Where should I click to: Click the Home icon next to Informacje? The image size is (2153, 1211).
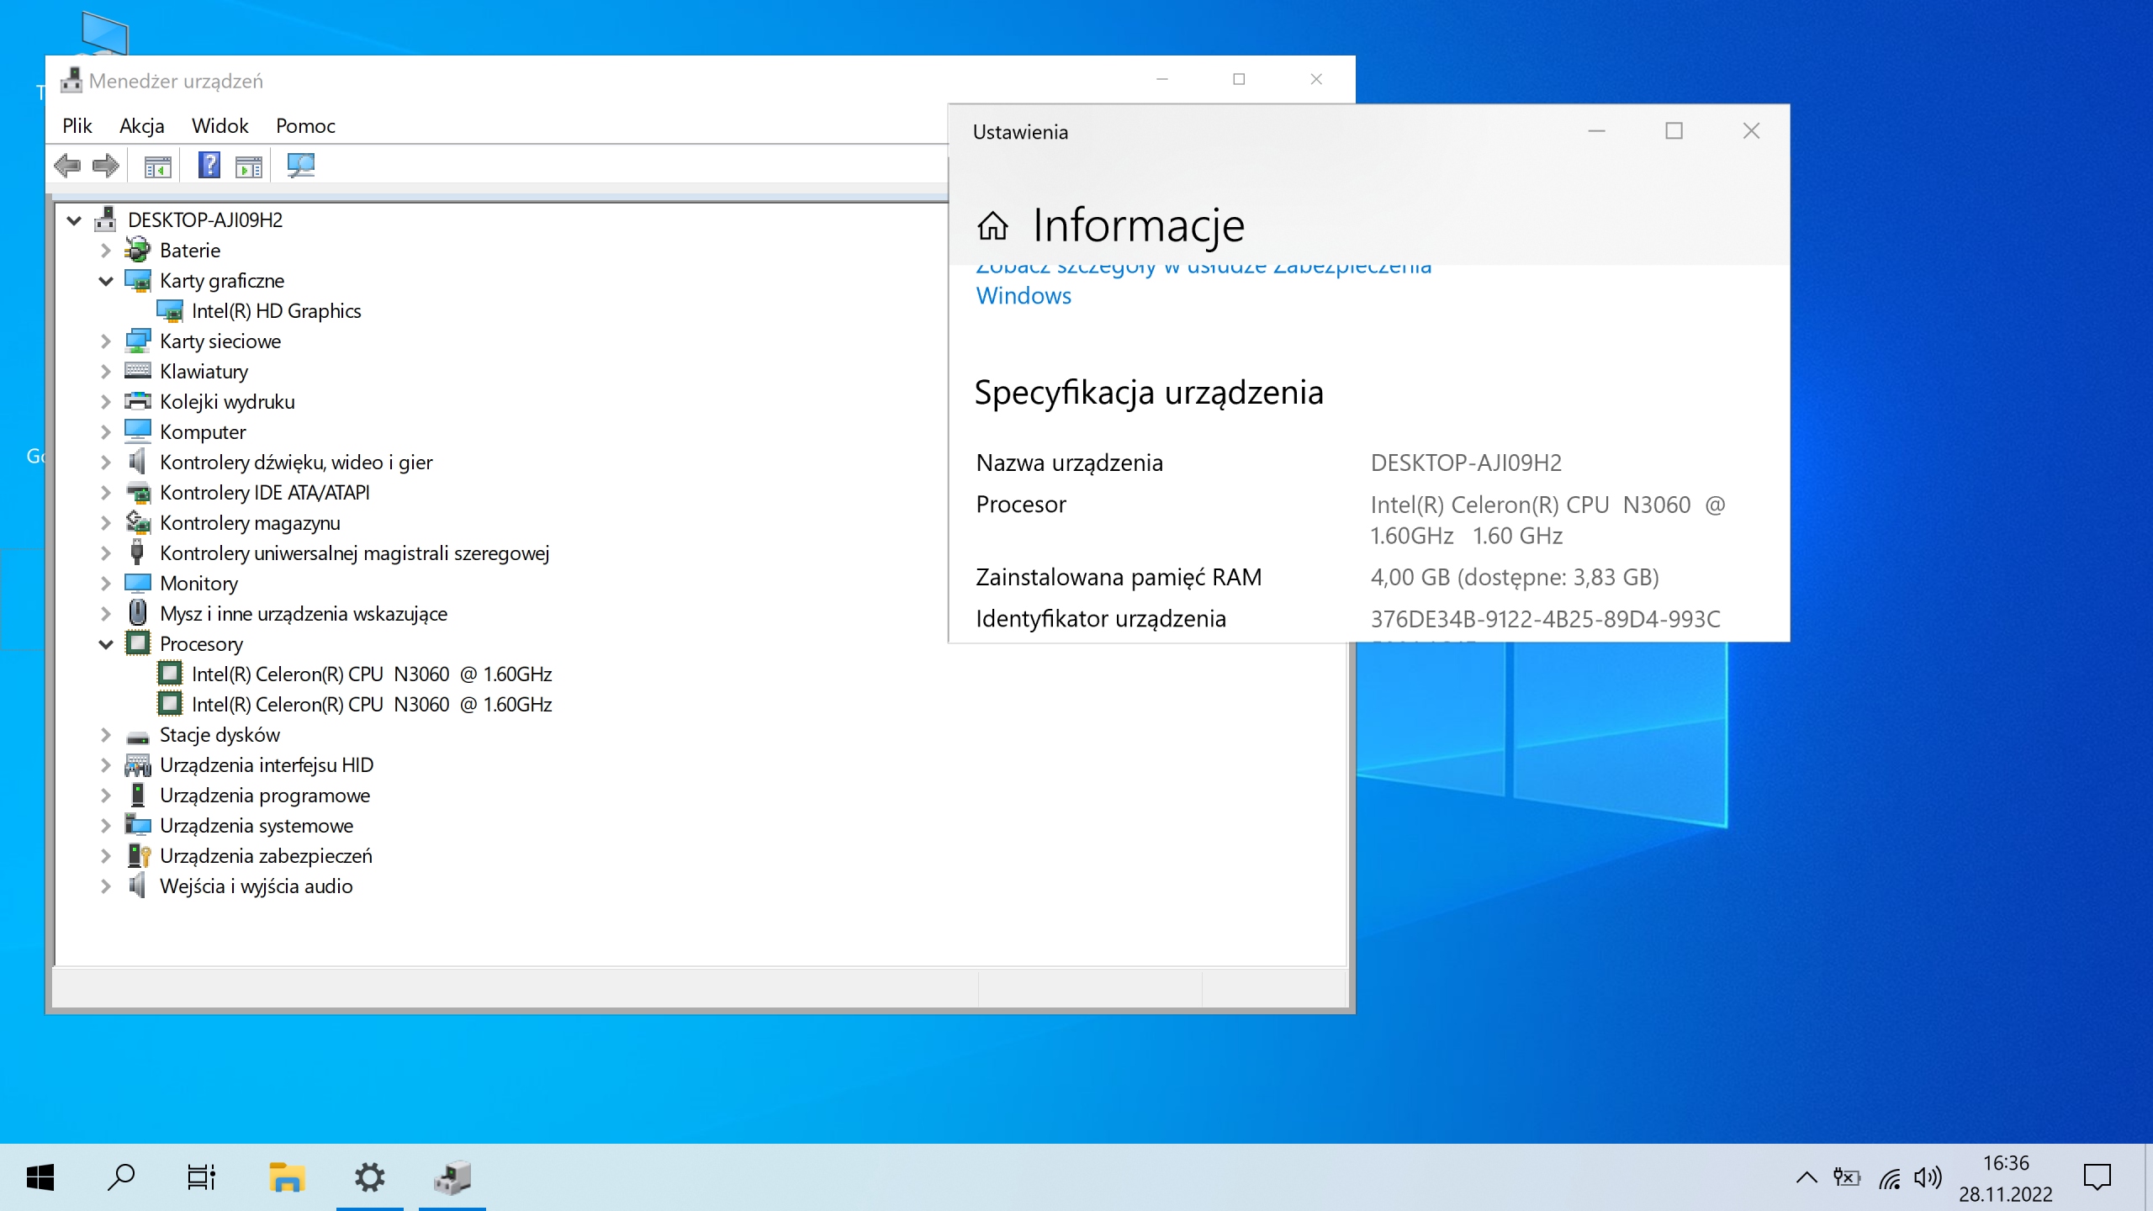pos(992,225)
